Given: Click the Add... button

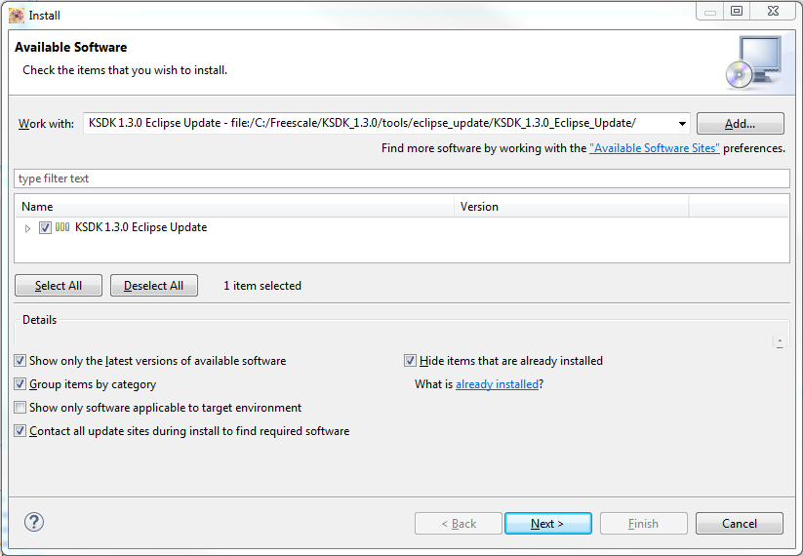Looking at the screenshot, I should (x=741, y=124).
